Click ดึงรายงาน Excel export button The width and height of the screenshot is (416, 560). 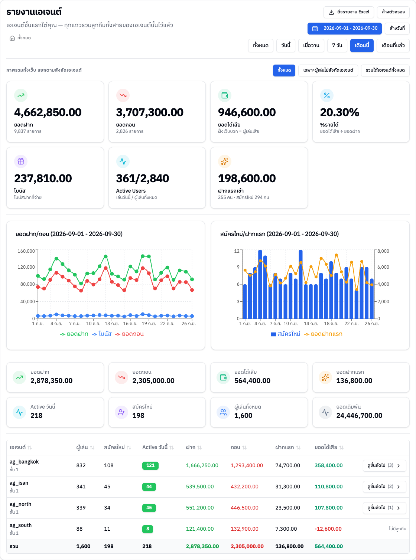[349, 12]
